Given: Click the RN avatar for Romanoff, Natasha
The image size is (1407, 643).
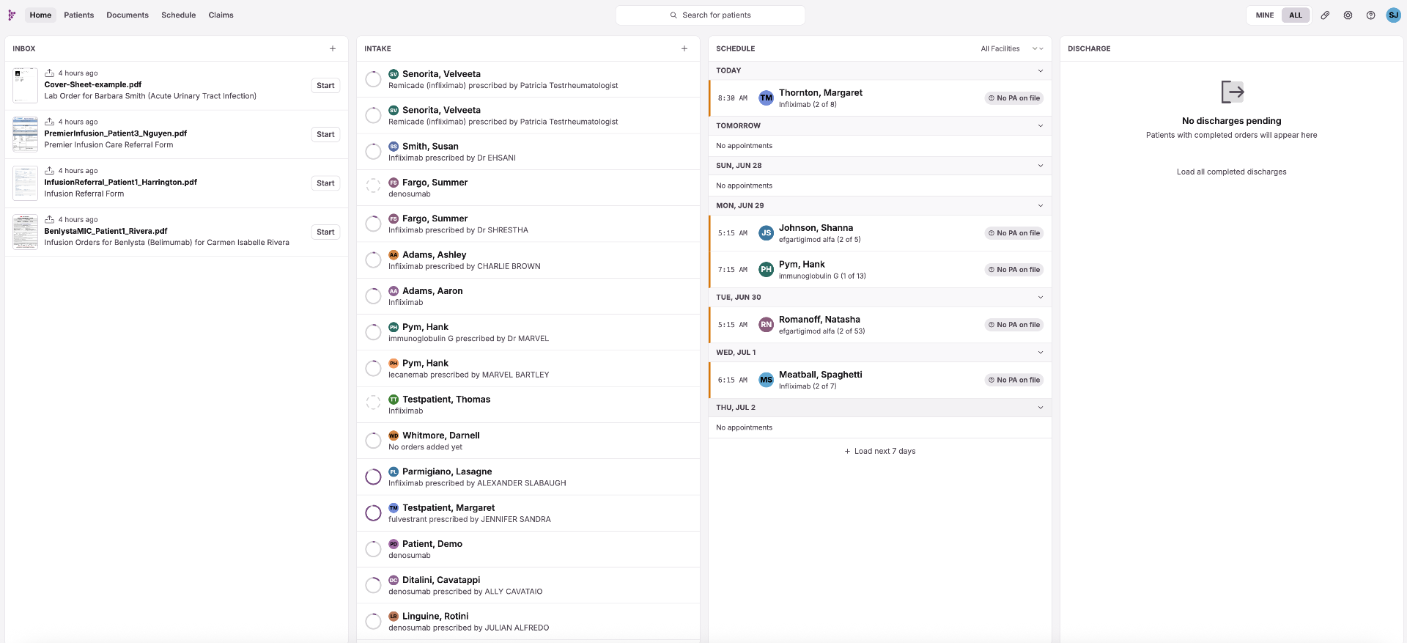Looking at the screenshot, I should (x=766, y=324).
